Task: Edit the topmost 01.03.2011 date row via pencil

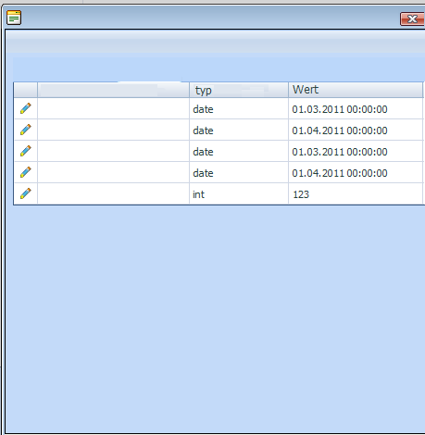Action: pos(26,108)
